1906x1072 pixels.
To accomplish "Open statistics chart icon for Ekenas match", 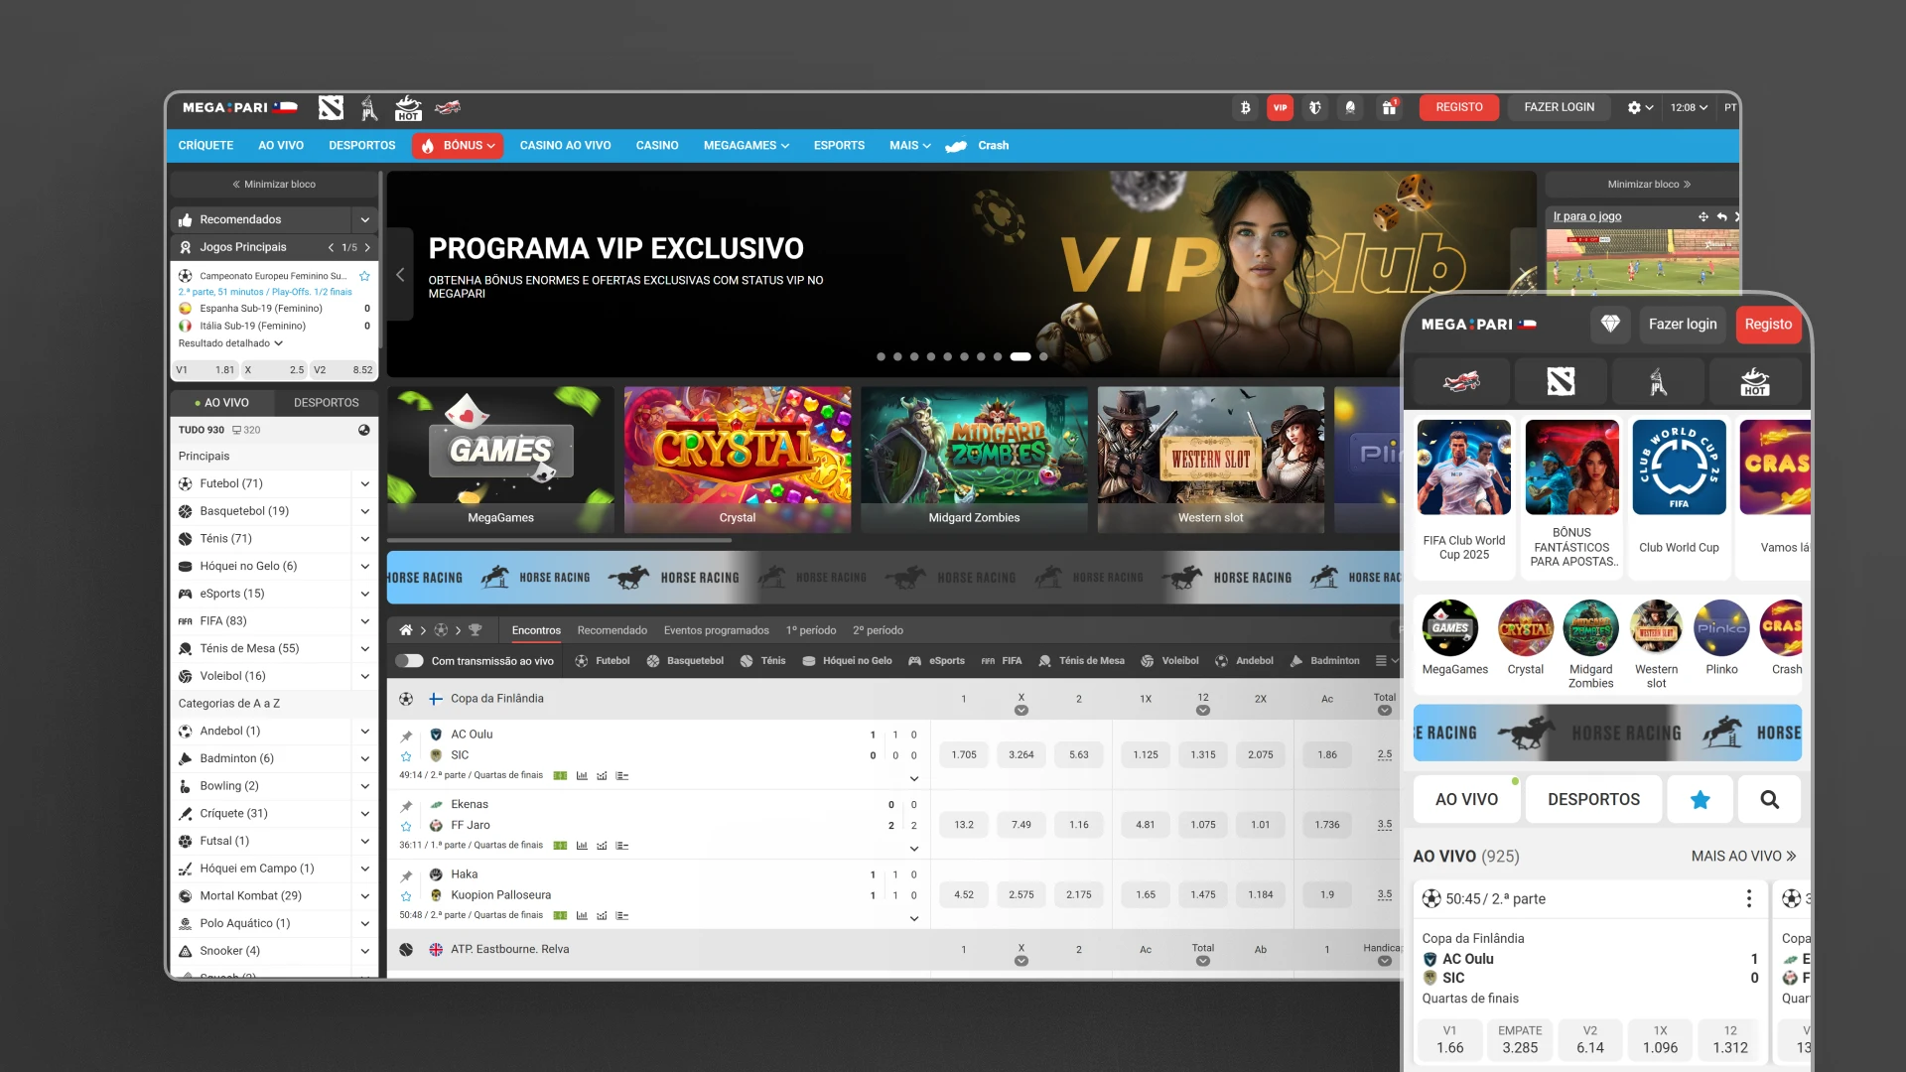I will (x=582, y=846).
